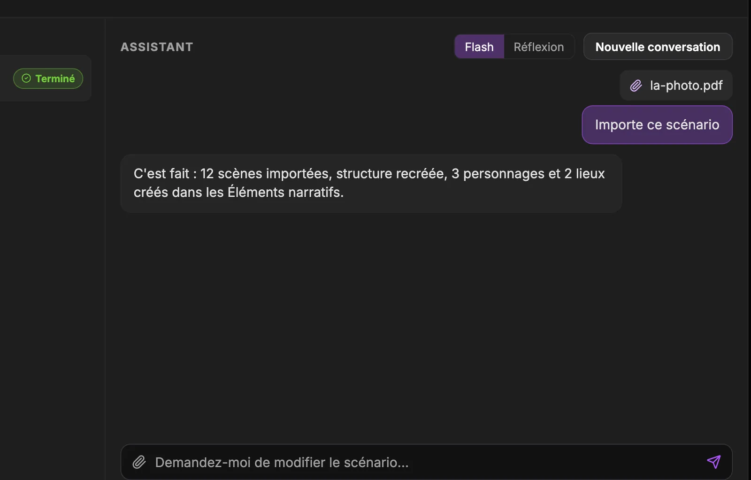The width and height of the screenshot is (751, 480).
Task: Start a Nouvelle conversation
Action: point(658,47)
